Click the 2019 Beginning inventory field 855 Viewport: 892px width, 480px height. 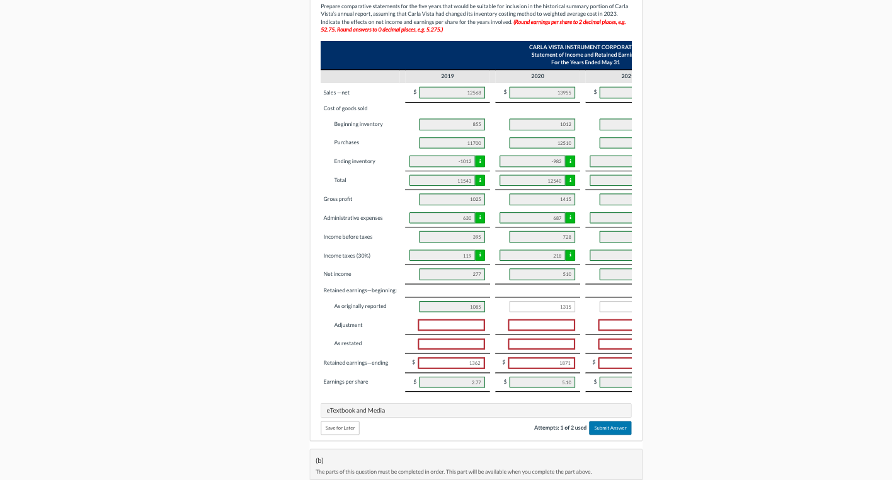coord(452,124)
